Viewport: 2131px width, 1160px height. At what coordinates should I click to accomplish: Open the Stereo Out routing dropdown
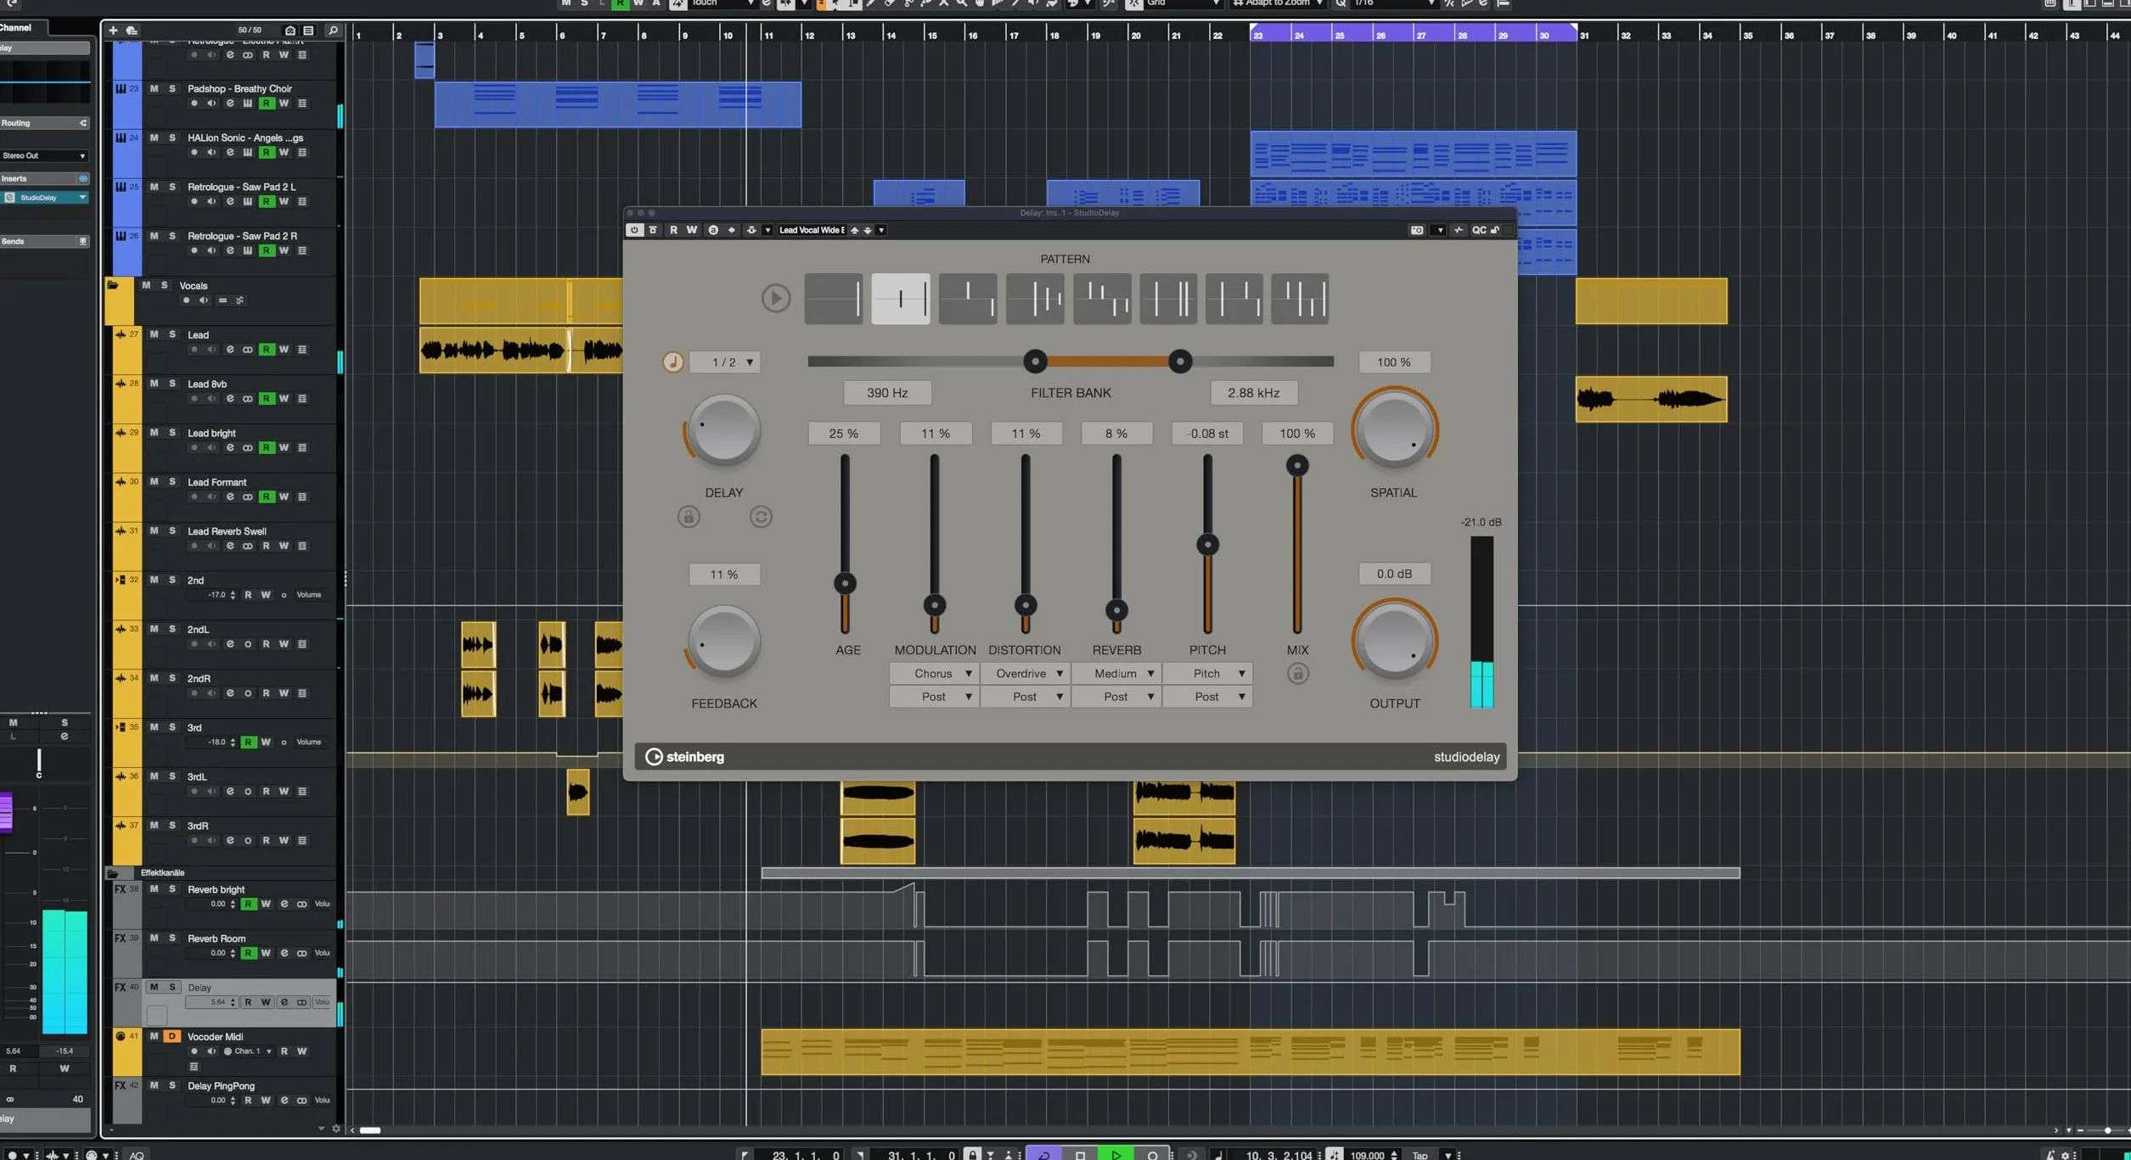tap(45, 156)
